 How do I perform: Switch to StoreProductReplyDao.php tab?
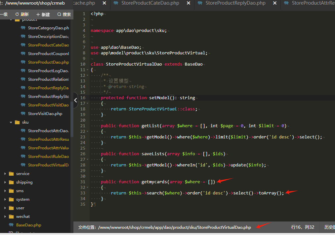click(235, 3)
